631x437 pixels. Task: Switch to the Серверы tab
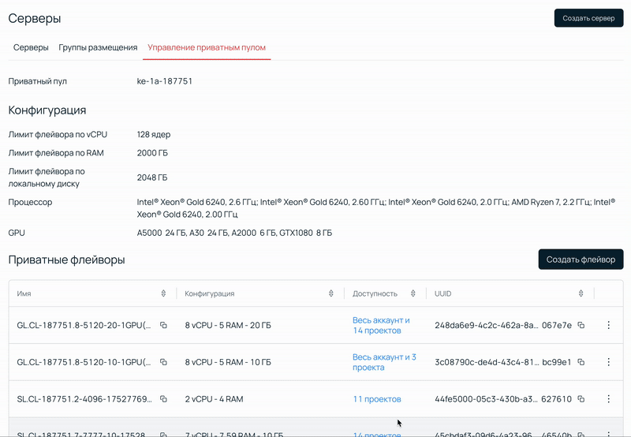click(31, 47)
